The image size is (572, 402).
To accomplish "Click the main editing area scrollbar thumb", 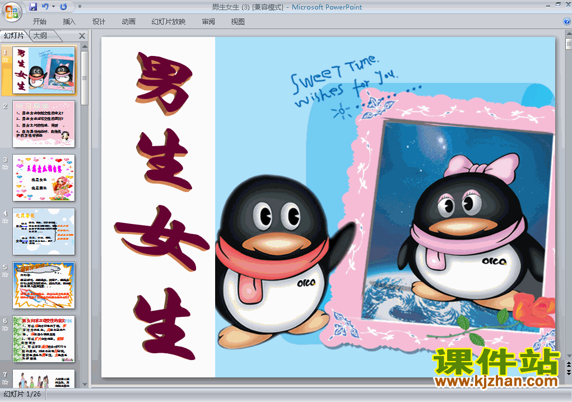I will point(569,44).
